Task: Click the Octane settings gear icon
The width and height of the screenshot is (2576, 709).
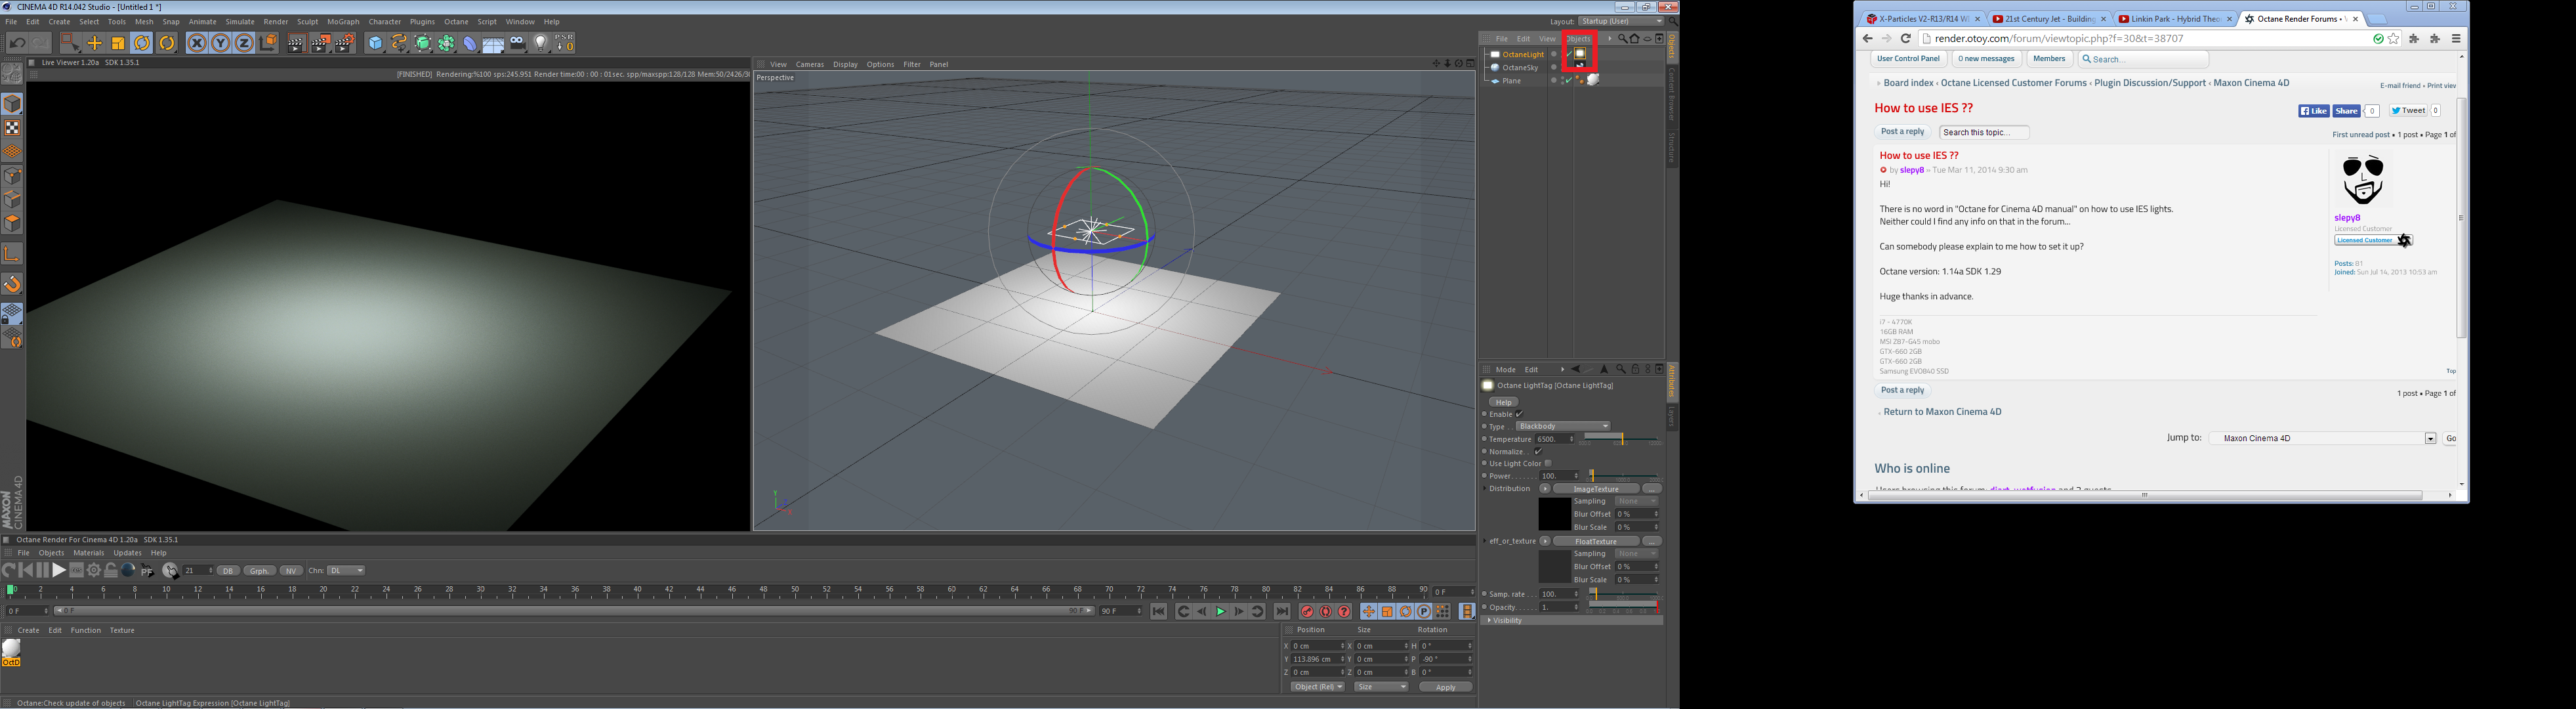Action: pyautogui.click(x=94, y=570)
